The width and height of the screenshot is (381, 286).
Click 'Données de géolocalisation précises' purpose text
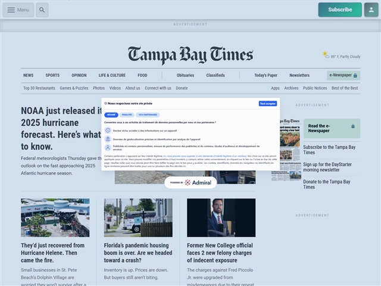coord(157,139)
